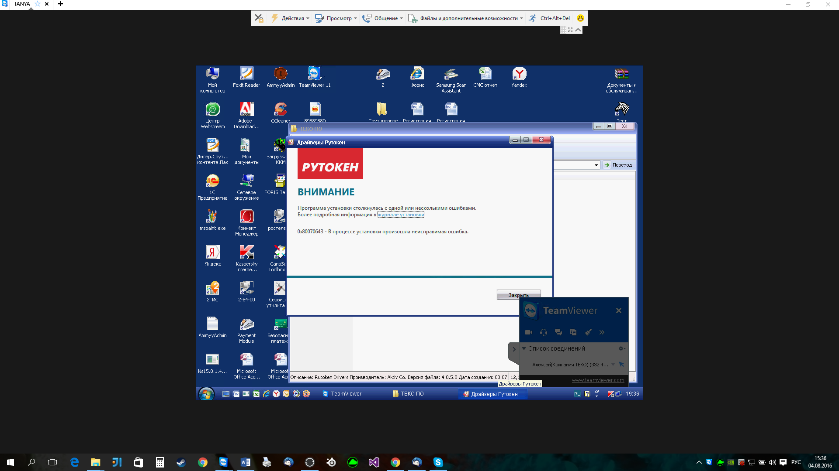
Task: Click the video camera icon in TeamViewer panel
Action: point(529,332)
